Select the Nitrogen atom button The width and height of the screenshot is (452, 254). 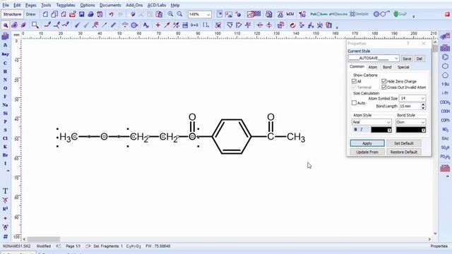(x=5, y=80)
